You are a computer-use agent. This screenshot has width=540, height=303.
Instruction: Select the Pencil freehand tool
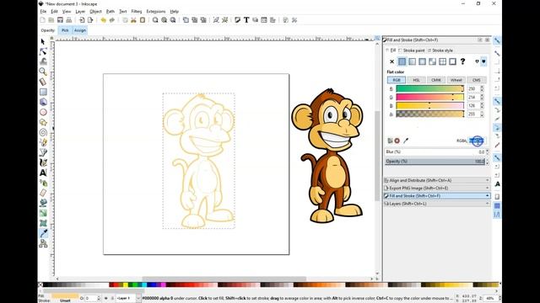[43, 142]
